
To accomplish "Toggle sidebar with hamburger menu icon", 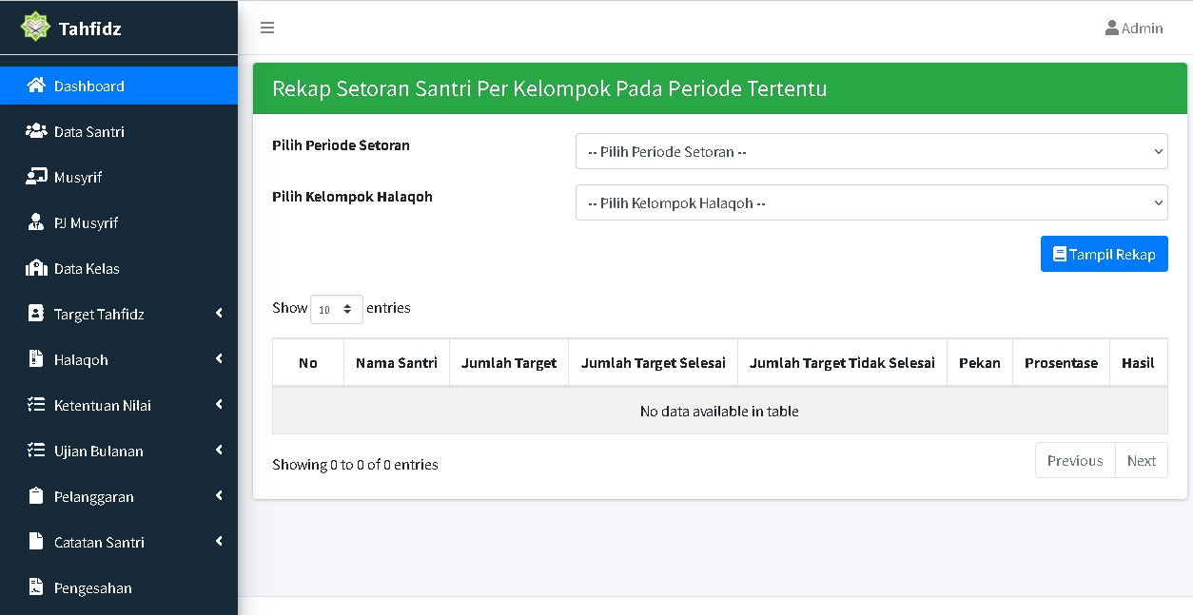I will coord(267,28).
